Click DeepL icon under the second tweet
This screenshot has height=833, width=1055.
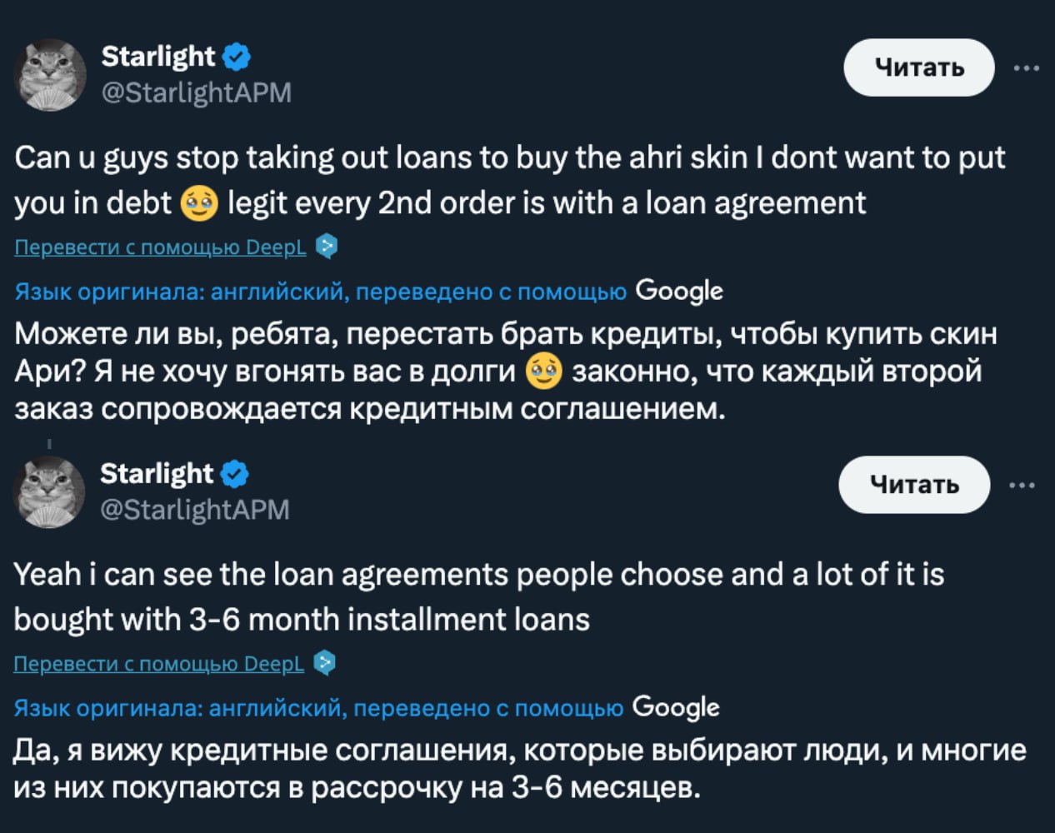tap(325, 663)
